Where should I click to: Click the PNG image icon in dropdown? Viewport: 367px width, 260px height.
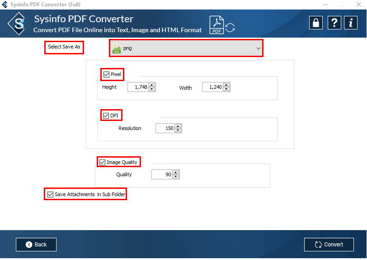pos(117,48)
